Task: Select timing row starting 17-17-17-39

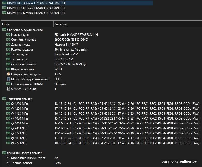Action: [127, 109]
